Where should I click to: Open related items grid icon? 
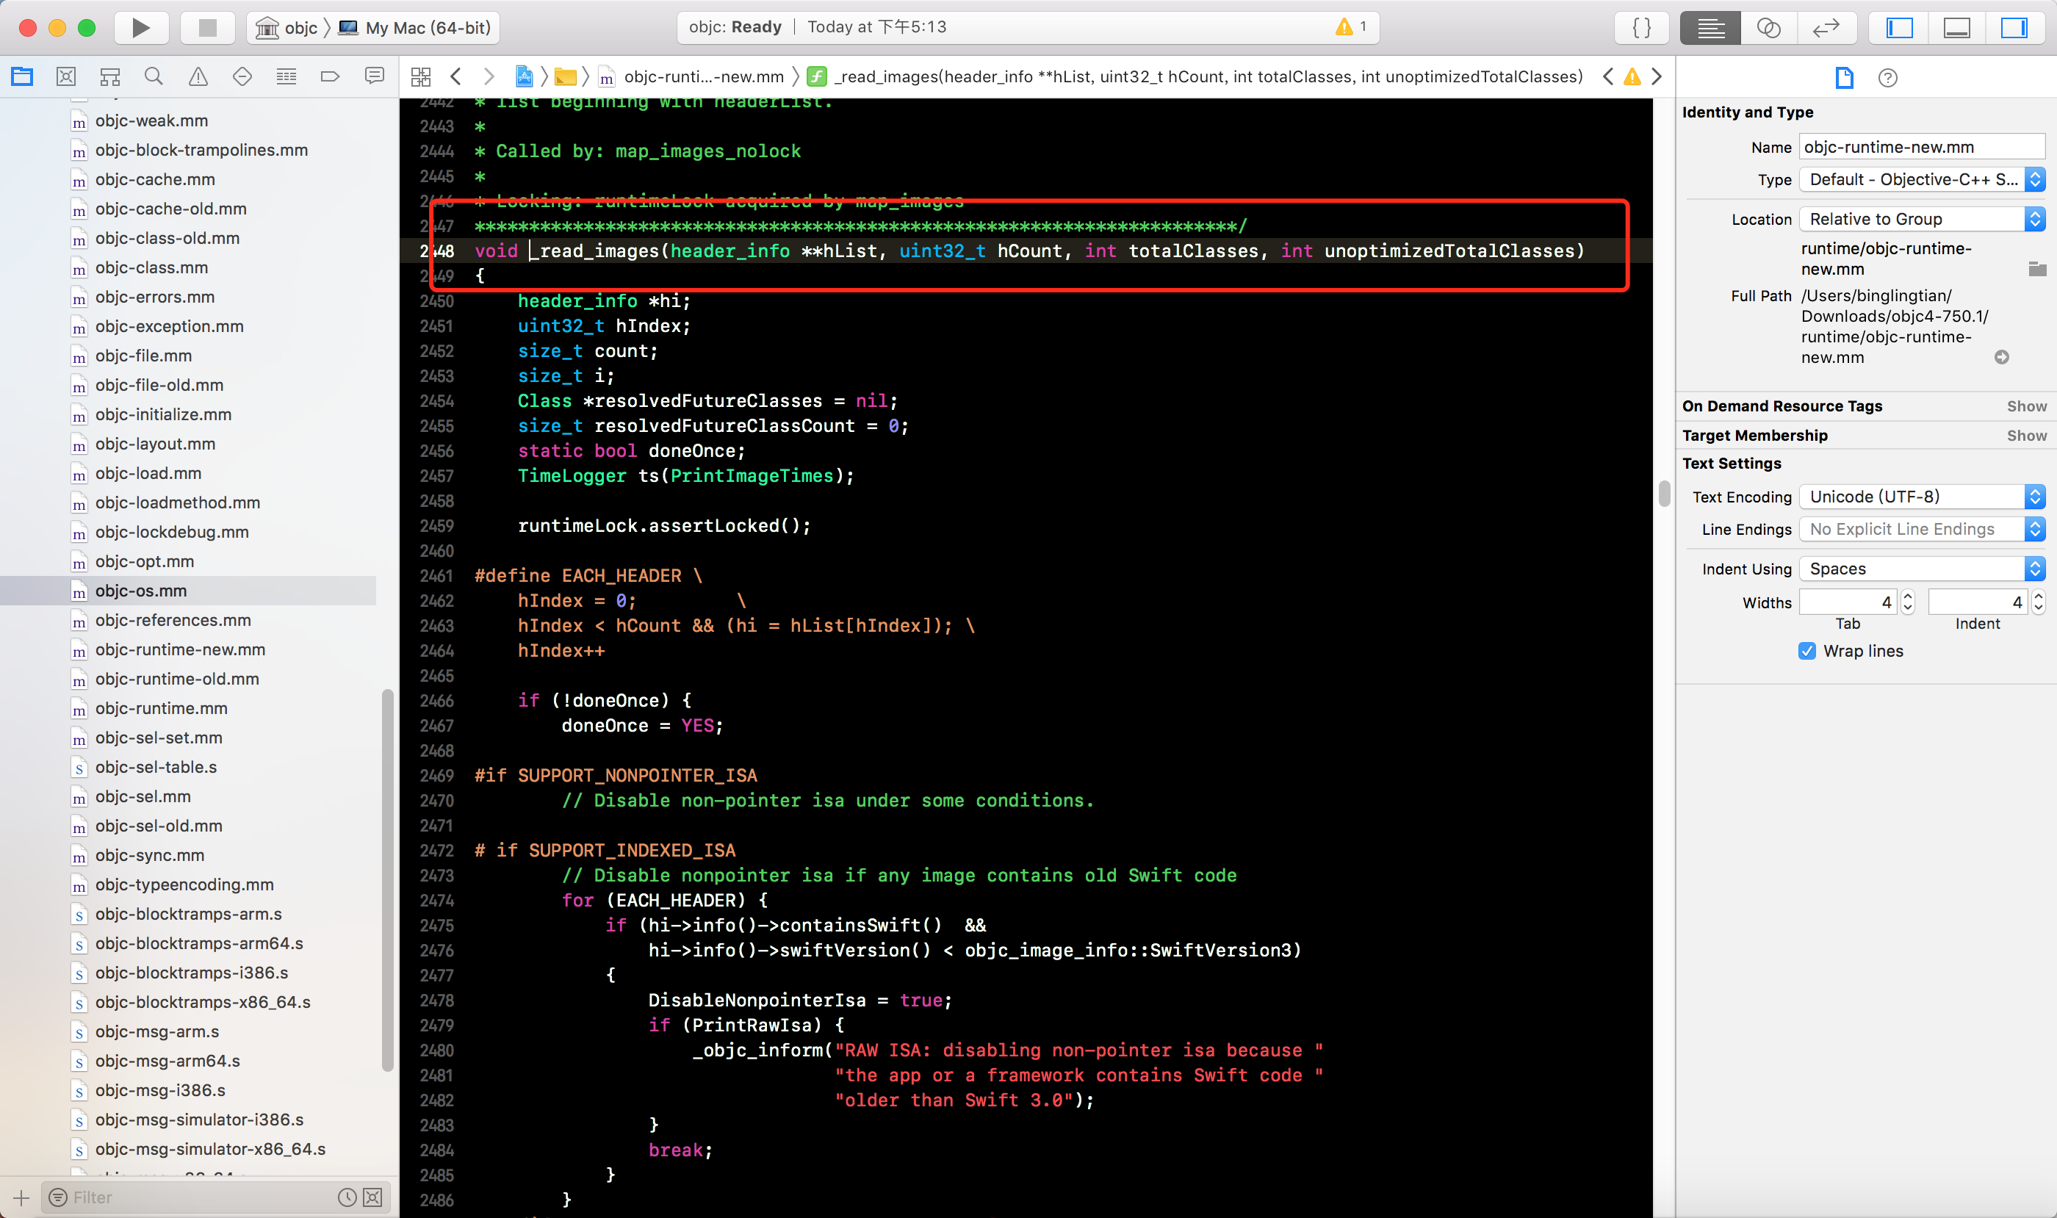pyautogui.click(x=421, y=76)
